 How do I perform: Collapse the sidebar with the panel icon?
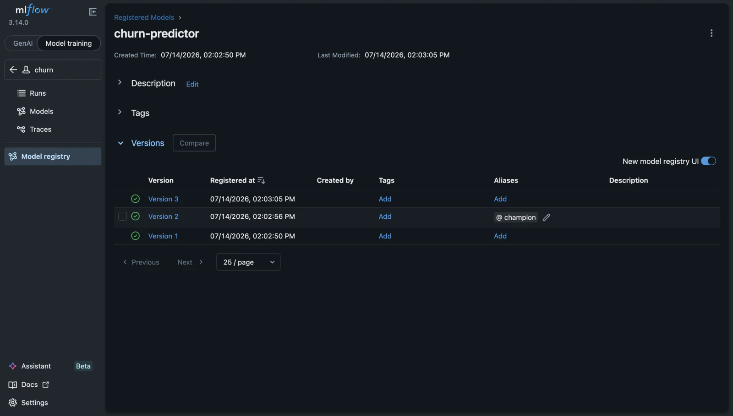93,12
